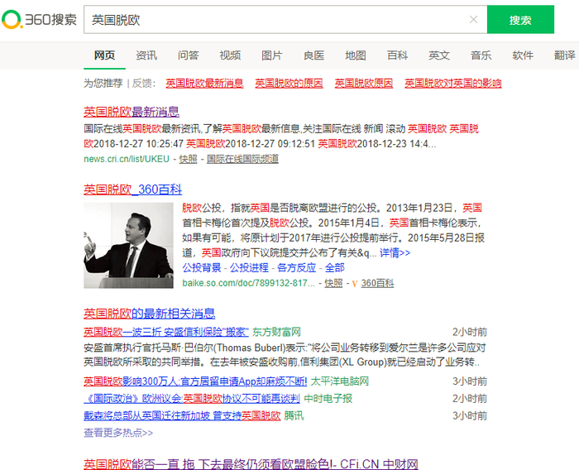
Task: Open 快照 for the baike.so.com result
Action: tap(333, 283)
